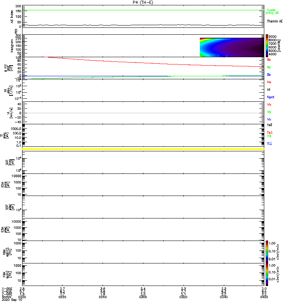Image resolution: width=286 pixels, height=305 pixels.
Task: Click the "Vi [km/s]" axis label
Action: (10, 113)
